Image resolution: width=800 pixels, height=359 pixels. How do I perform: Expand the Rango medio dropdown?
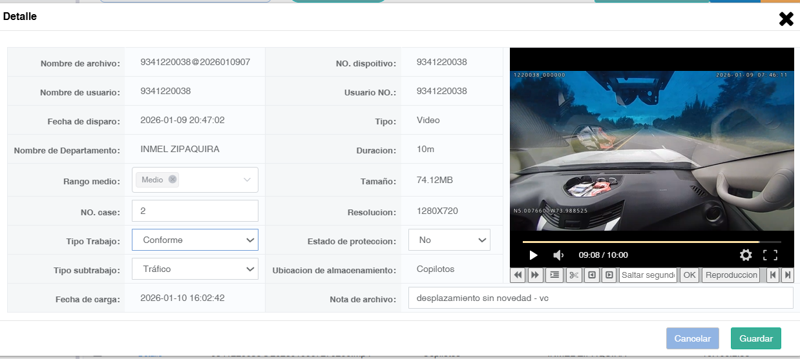(x=247, y=180)
